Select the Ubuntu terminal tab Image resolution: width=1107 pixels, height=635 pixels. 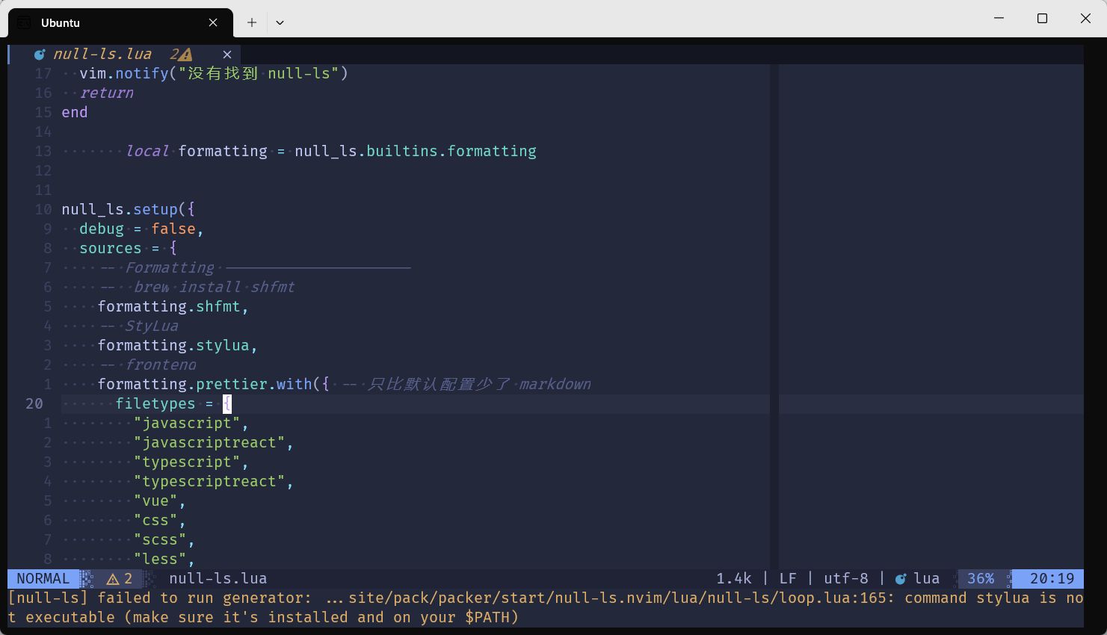pyautogui.click(x=120, y=22)
